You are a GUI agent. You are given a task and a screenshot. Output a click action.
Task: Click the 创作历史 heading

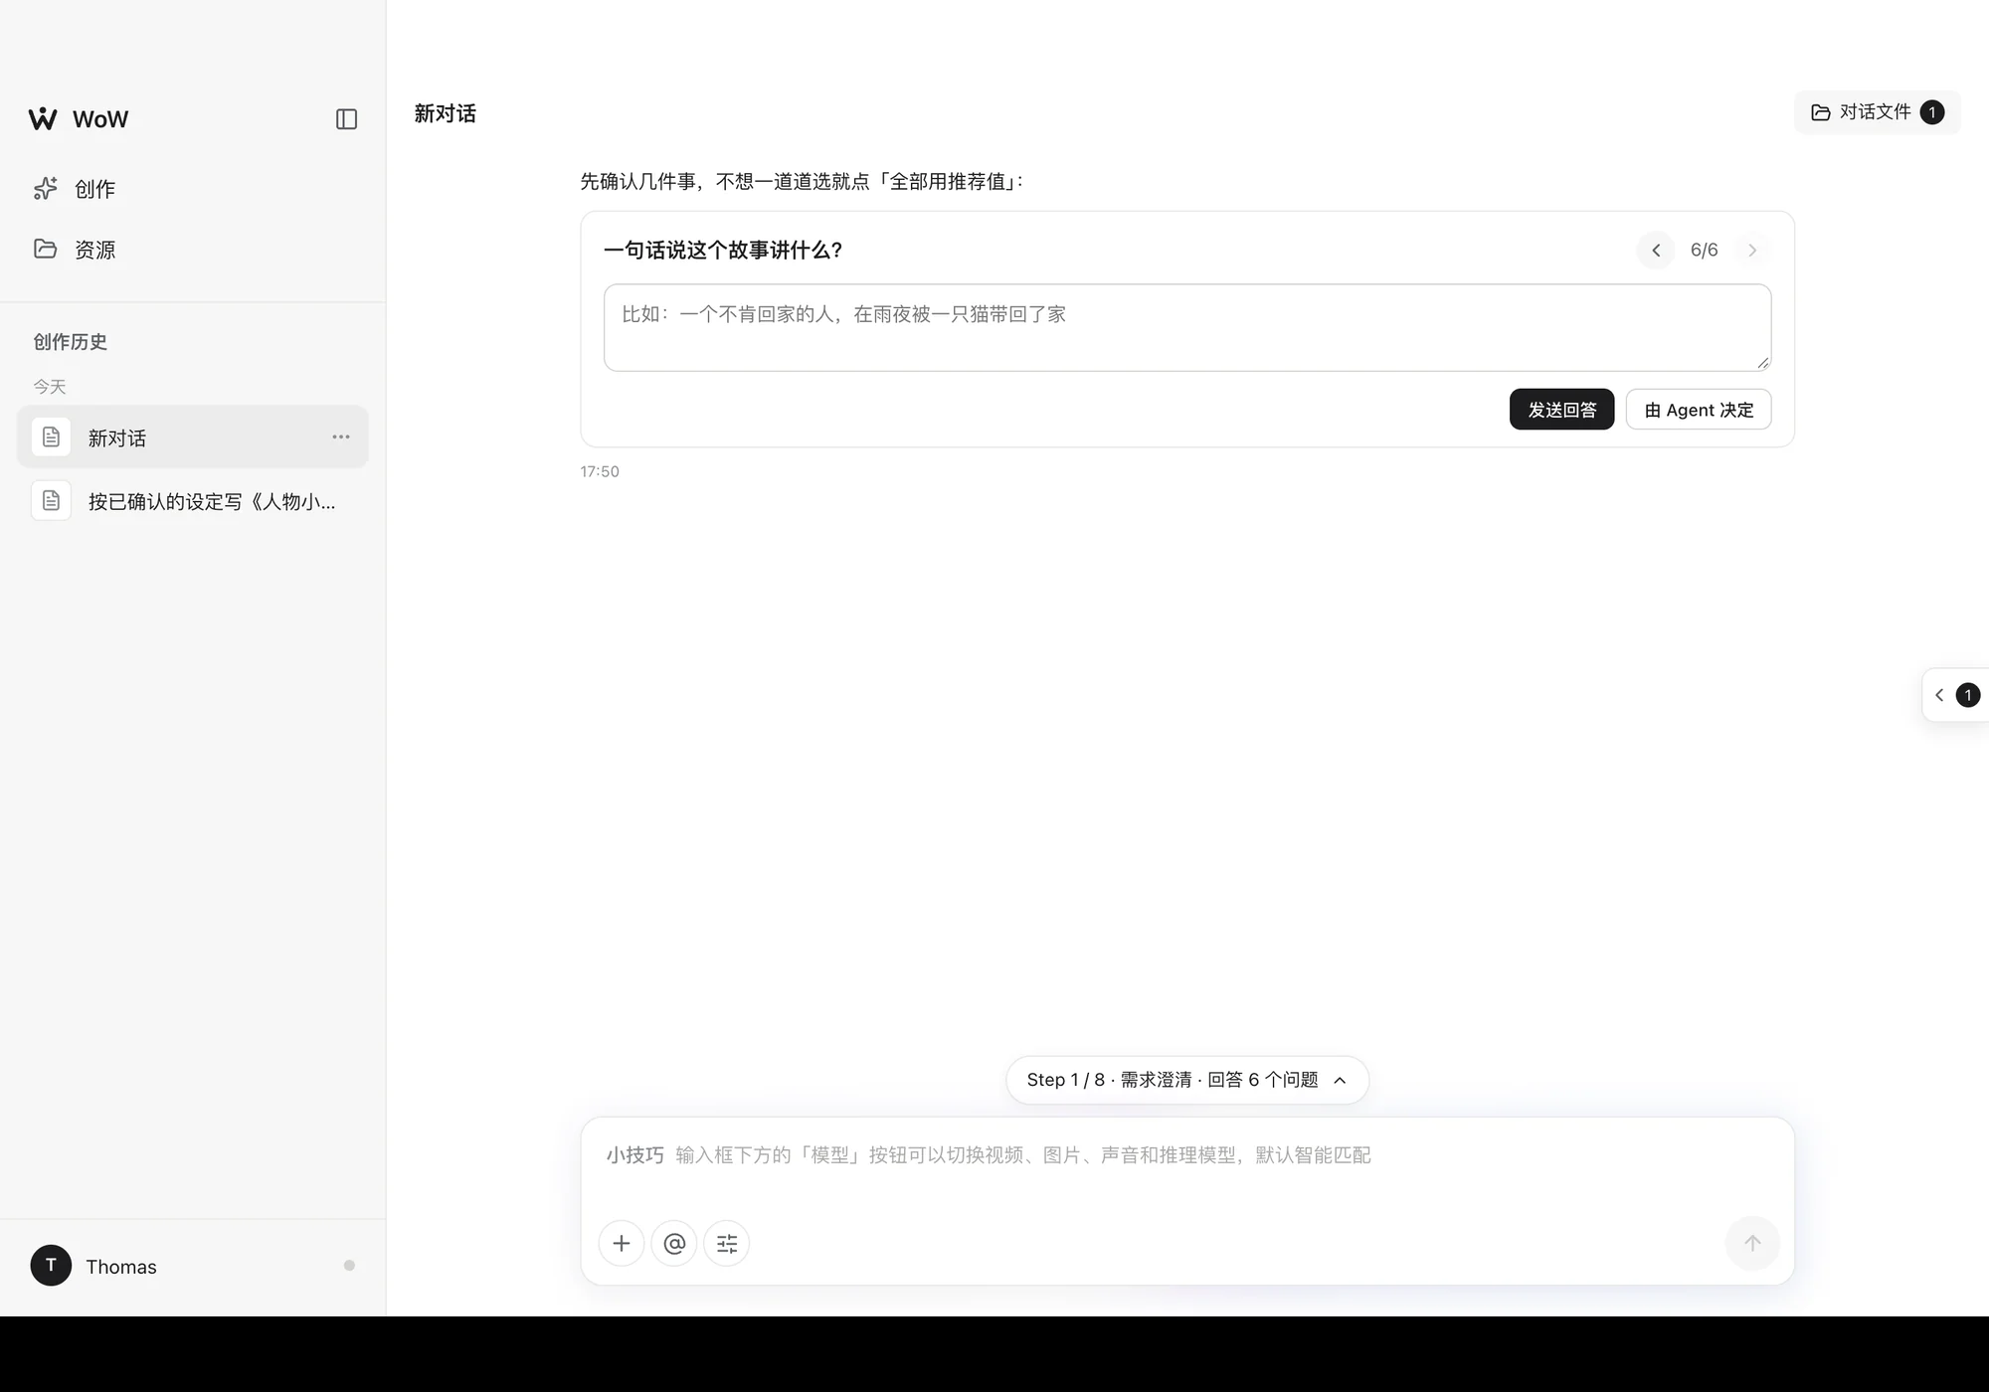[x=70, y=342]
